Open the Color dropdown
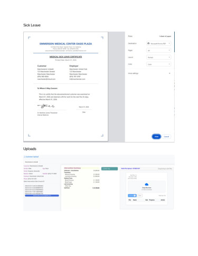This screenshot has width=198, height=256. (158, 64)
